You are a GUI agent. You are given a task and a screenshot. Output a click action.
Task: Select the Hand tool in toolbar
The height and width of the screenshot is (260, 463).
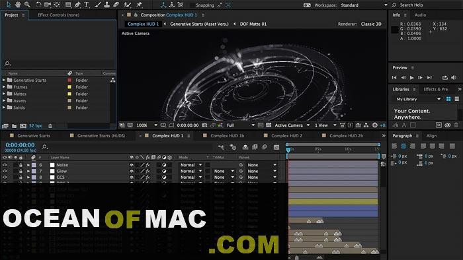click(x=18, y=5)
